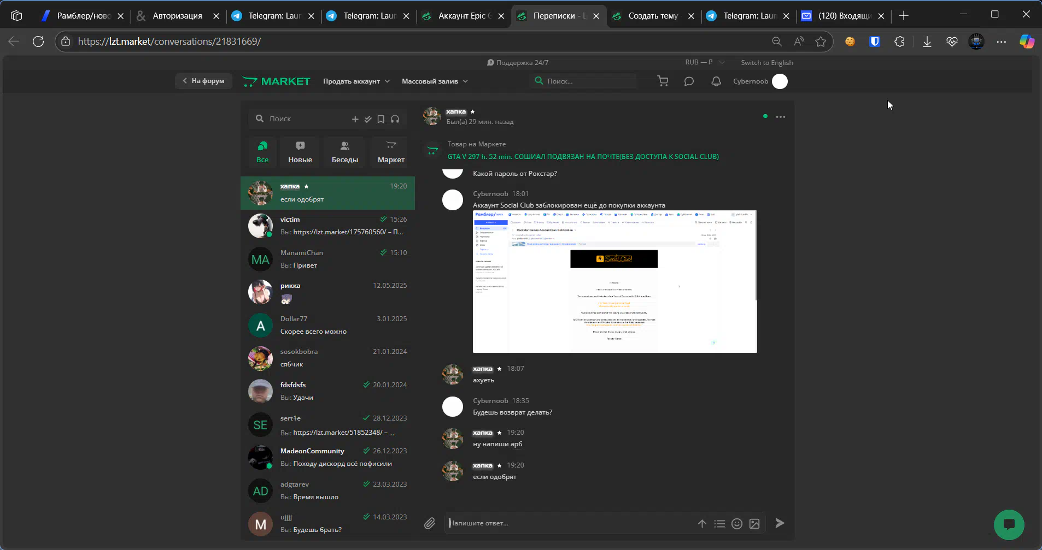Click the zoom magnifier icon in address bar

point(776,42)
